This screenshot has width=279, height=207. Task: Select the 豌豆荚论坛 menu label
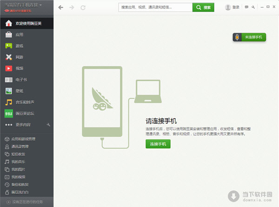[25, 114]
